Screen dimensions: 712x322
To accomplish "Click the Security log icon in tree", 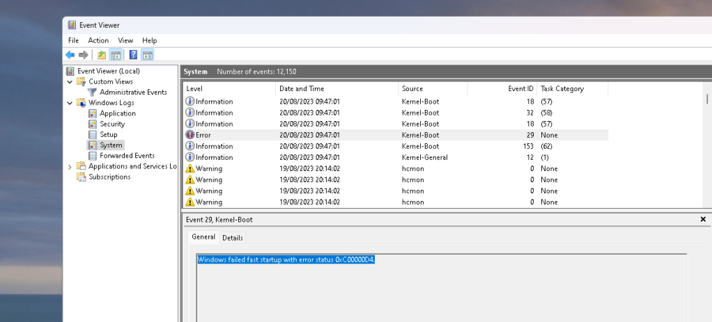I will 92,124.
